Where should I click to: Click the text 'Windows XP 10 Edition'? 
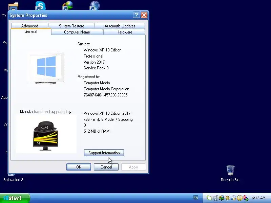click(103, 50)
